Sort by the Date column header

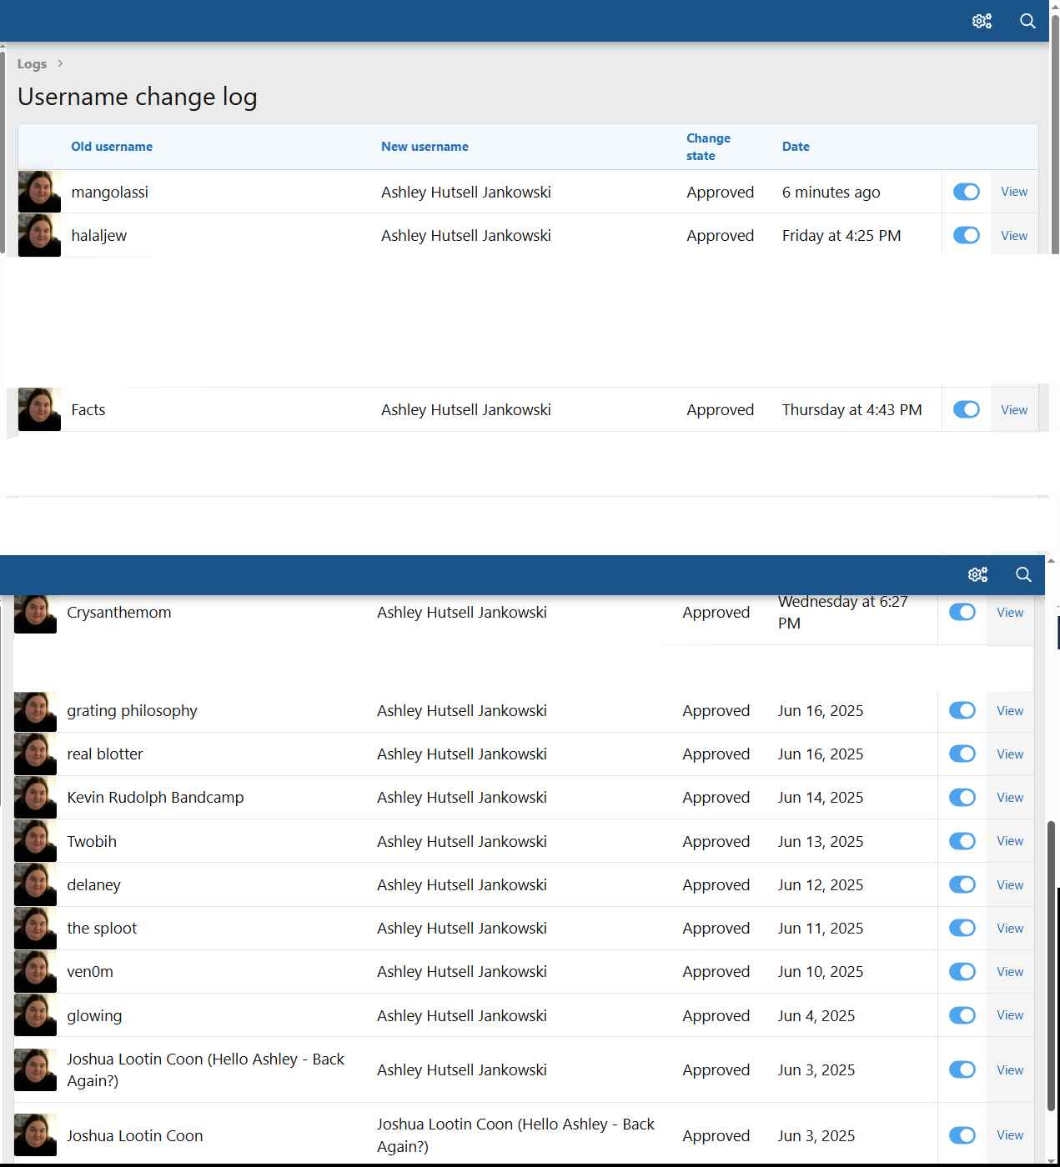[x=796, y=147]
